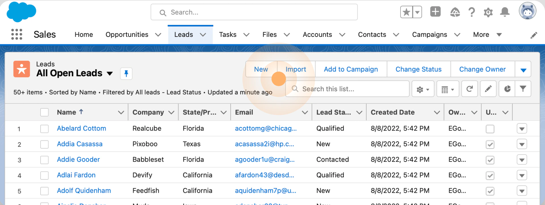The height and width of the screenshot is (205, 545).
Task: Select the Abelard Cottom row checkbox
Action: (44, 129)
